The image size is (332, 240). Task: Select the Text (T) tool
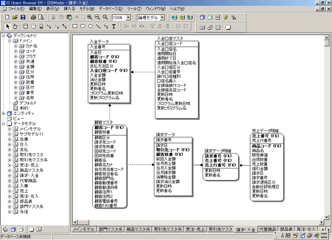(114, 26)
